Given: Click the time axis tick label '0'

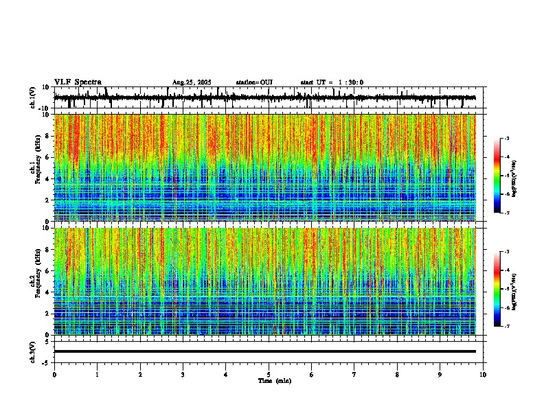Looking at the screenshot, I should point(54,375).
